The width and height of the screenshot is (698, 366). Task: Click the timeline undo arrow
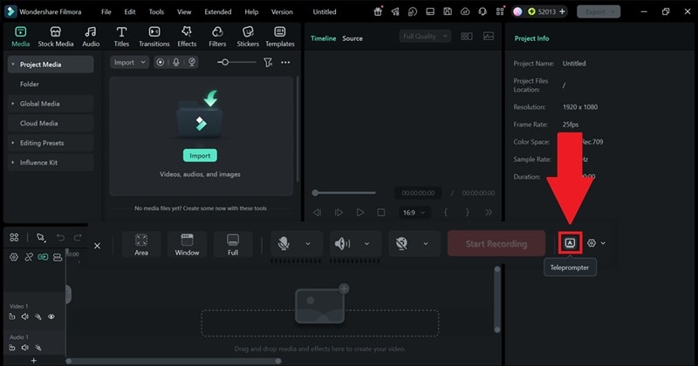click(x=60, y=238)
